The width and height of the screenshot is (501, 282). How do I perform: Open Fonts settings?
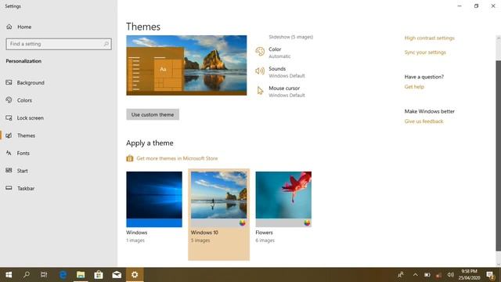click(23, 154)
